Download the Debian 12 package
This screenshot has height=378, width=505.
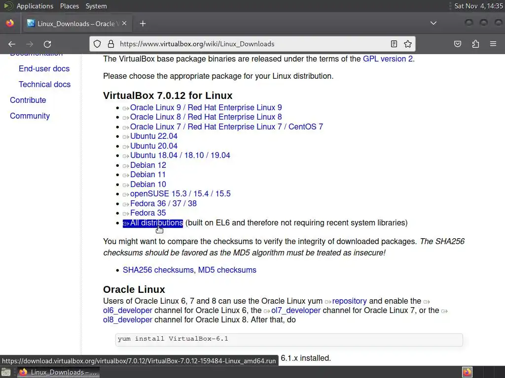[x=148, y=165]
